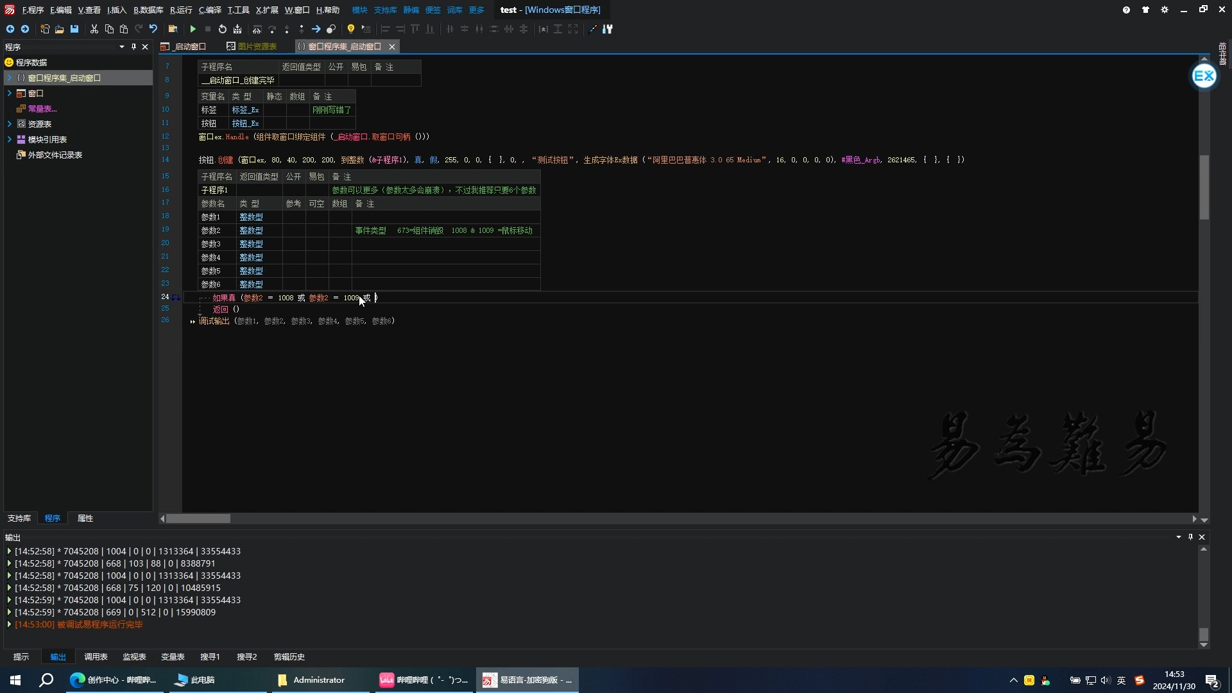Viewport: 1232px width, 693px height.
Task: Toggle pin on the 程序 panel
Action: point(133,47)
